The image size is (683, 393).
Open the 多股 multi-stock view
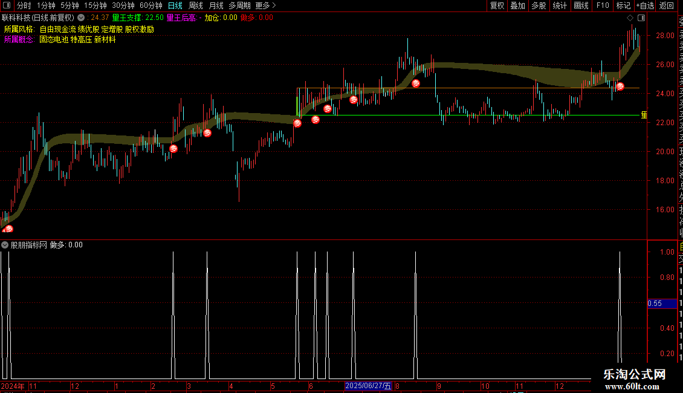pyautogui.click(x=539, y=5)
